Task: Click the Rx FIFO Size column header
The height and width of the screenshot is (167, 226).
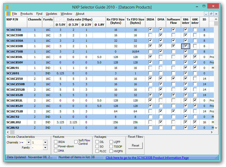Action: pyautogui.click(x=115, y=22)
